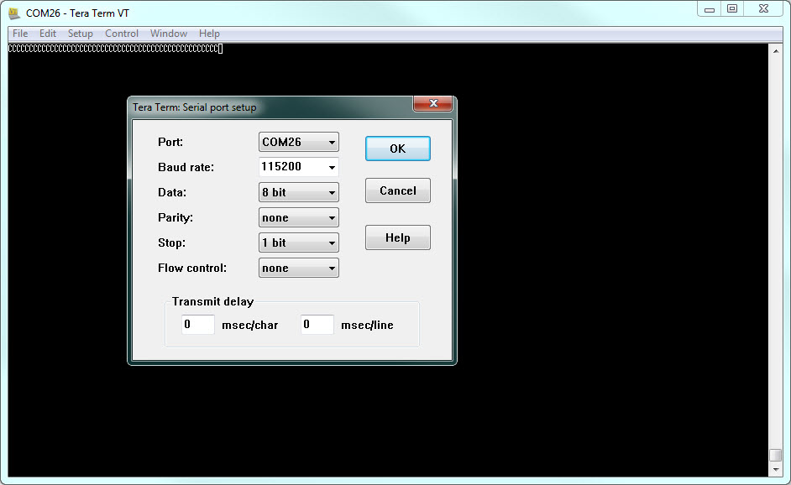Close the Serial port setup dialog
The image size is (791, 485).
pyautogui.click(x=433, y=103)
